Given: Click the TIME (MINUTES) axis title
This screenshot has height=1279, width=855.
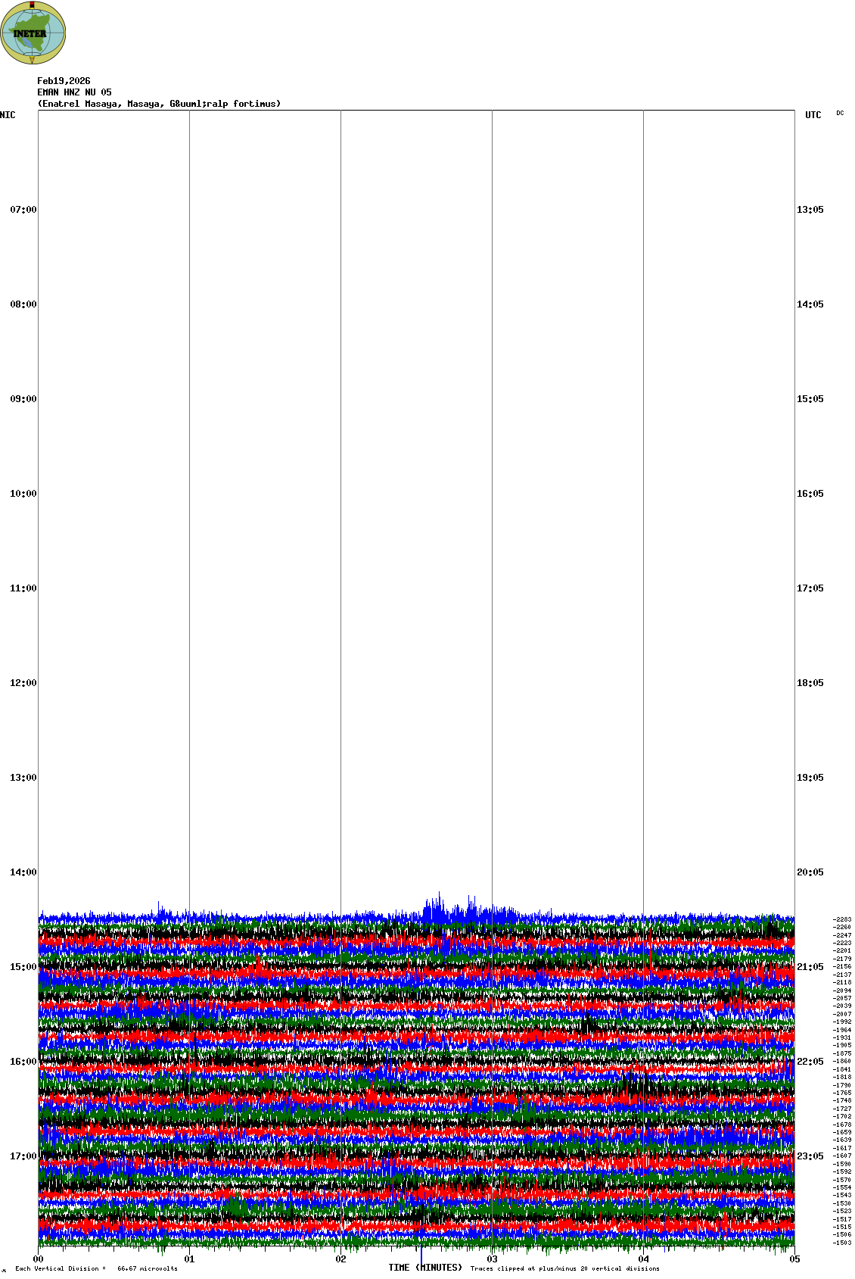Looking at the screenshot, I should click(x=425, y=1268).
